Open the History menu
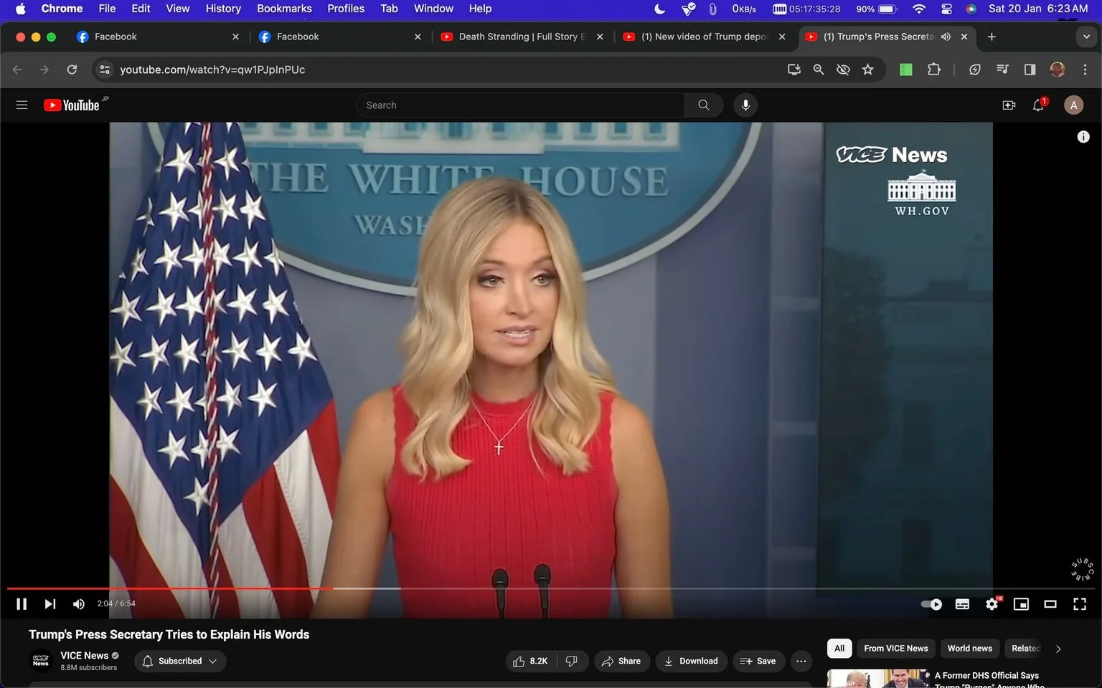This screenshot has width=1102, height=688. [223, 9]
